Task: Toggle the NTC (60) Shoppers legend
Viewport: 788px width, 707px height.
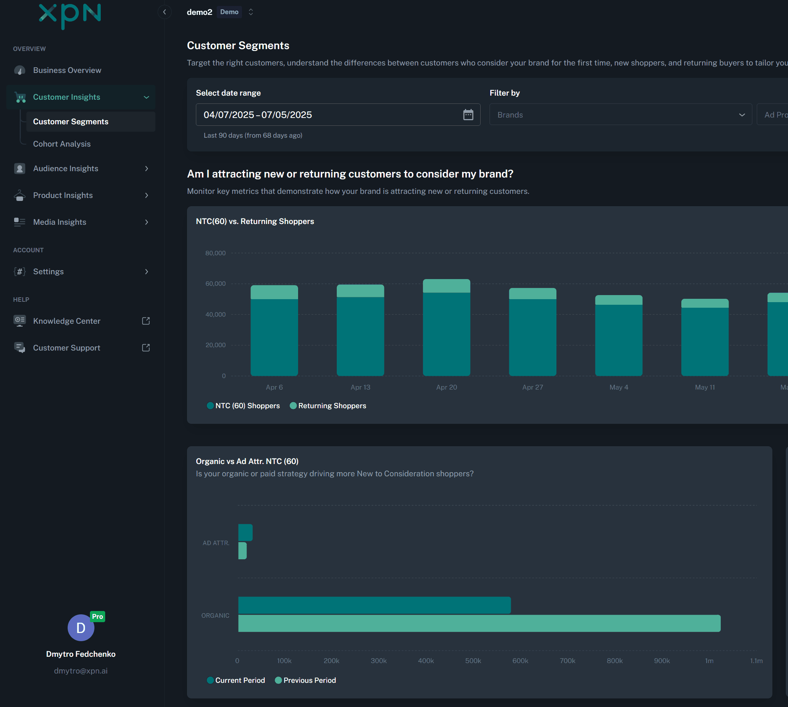Action: [x=243, y=406]
